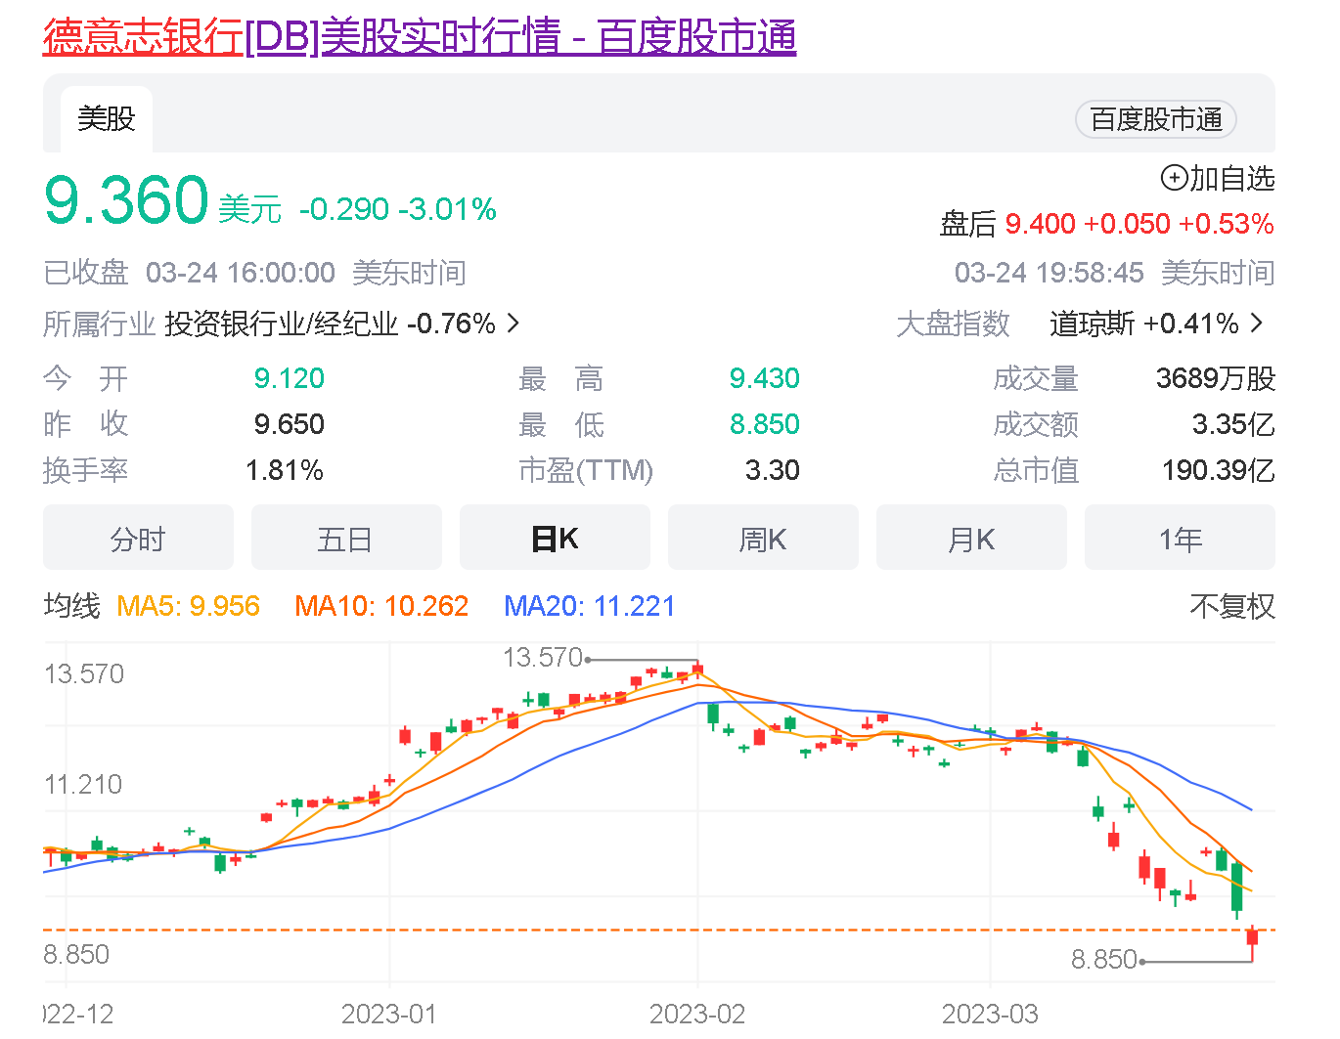Click the 已收盘 03-24 16:00:00 timestamp
Image resolution: width=1340 pixels, height=1039 pixels.
tap(254, 273)
